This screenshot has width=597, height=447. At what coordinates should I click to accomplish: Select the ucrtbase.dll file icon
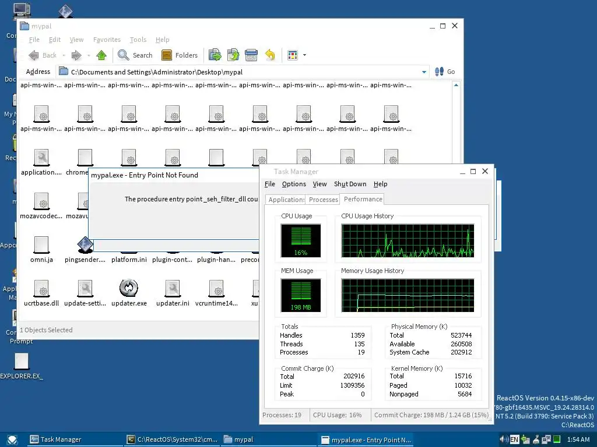[41, 288]
